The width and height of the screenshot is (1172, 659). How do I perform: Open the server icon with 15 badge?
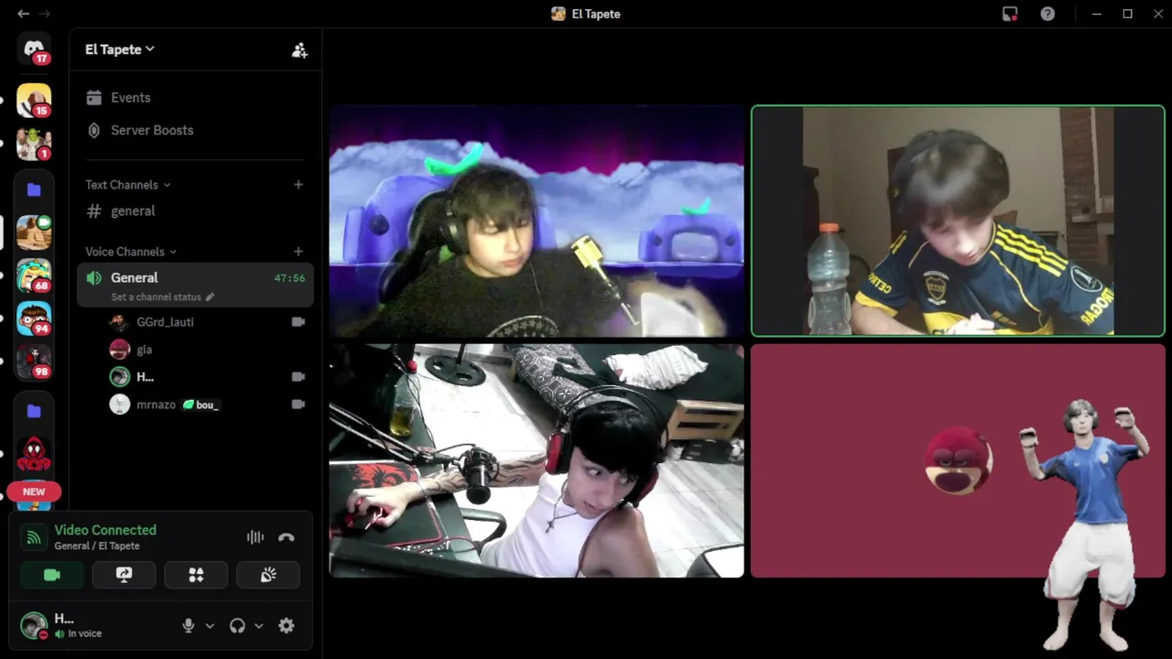(34, 101)
